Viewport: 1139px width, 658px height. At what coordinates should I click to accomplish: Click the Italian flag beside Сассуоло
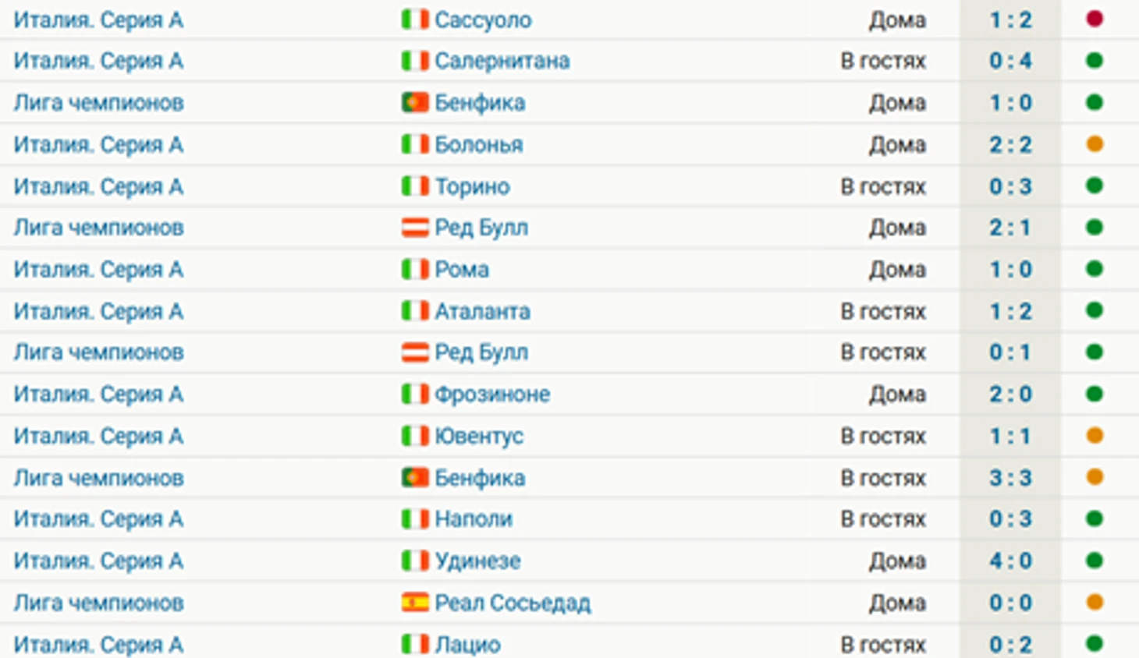415,19
